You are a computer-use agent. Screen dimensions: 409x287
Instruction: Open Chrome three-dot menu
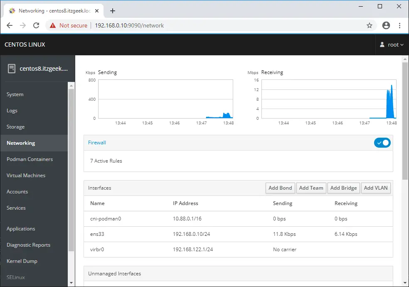(x=399, y=25)
